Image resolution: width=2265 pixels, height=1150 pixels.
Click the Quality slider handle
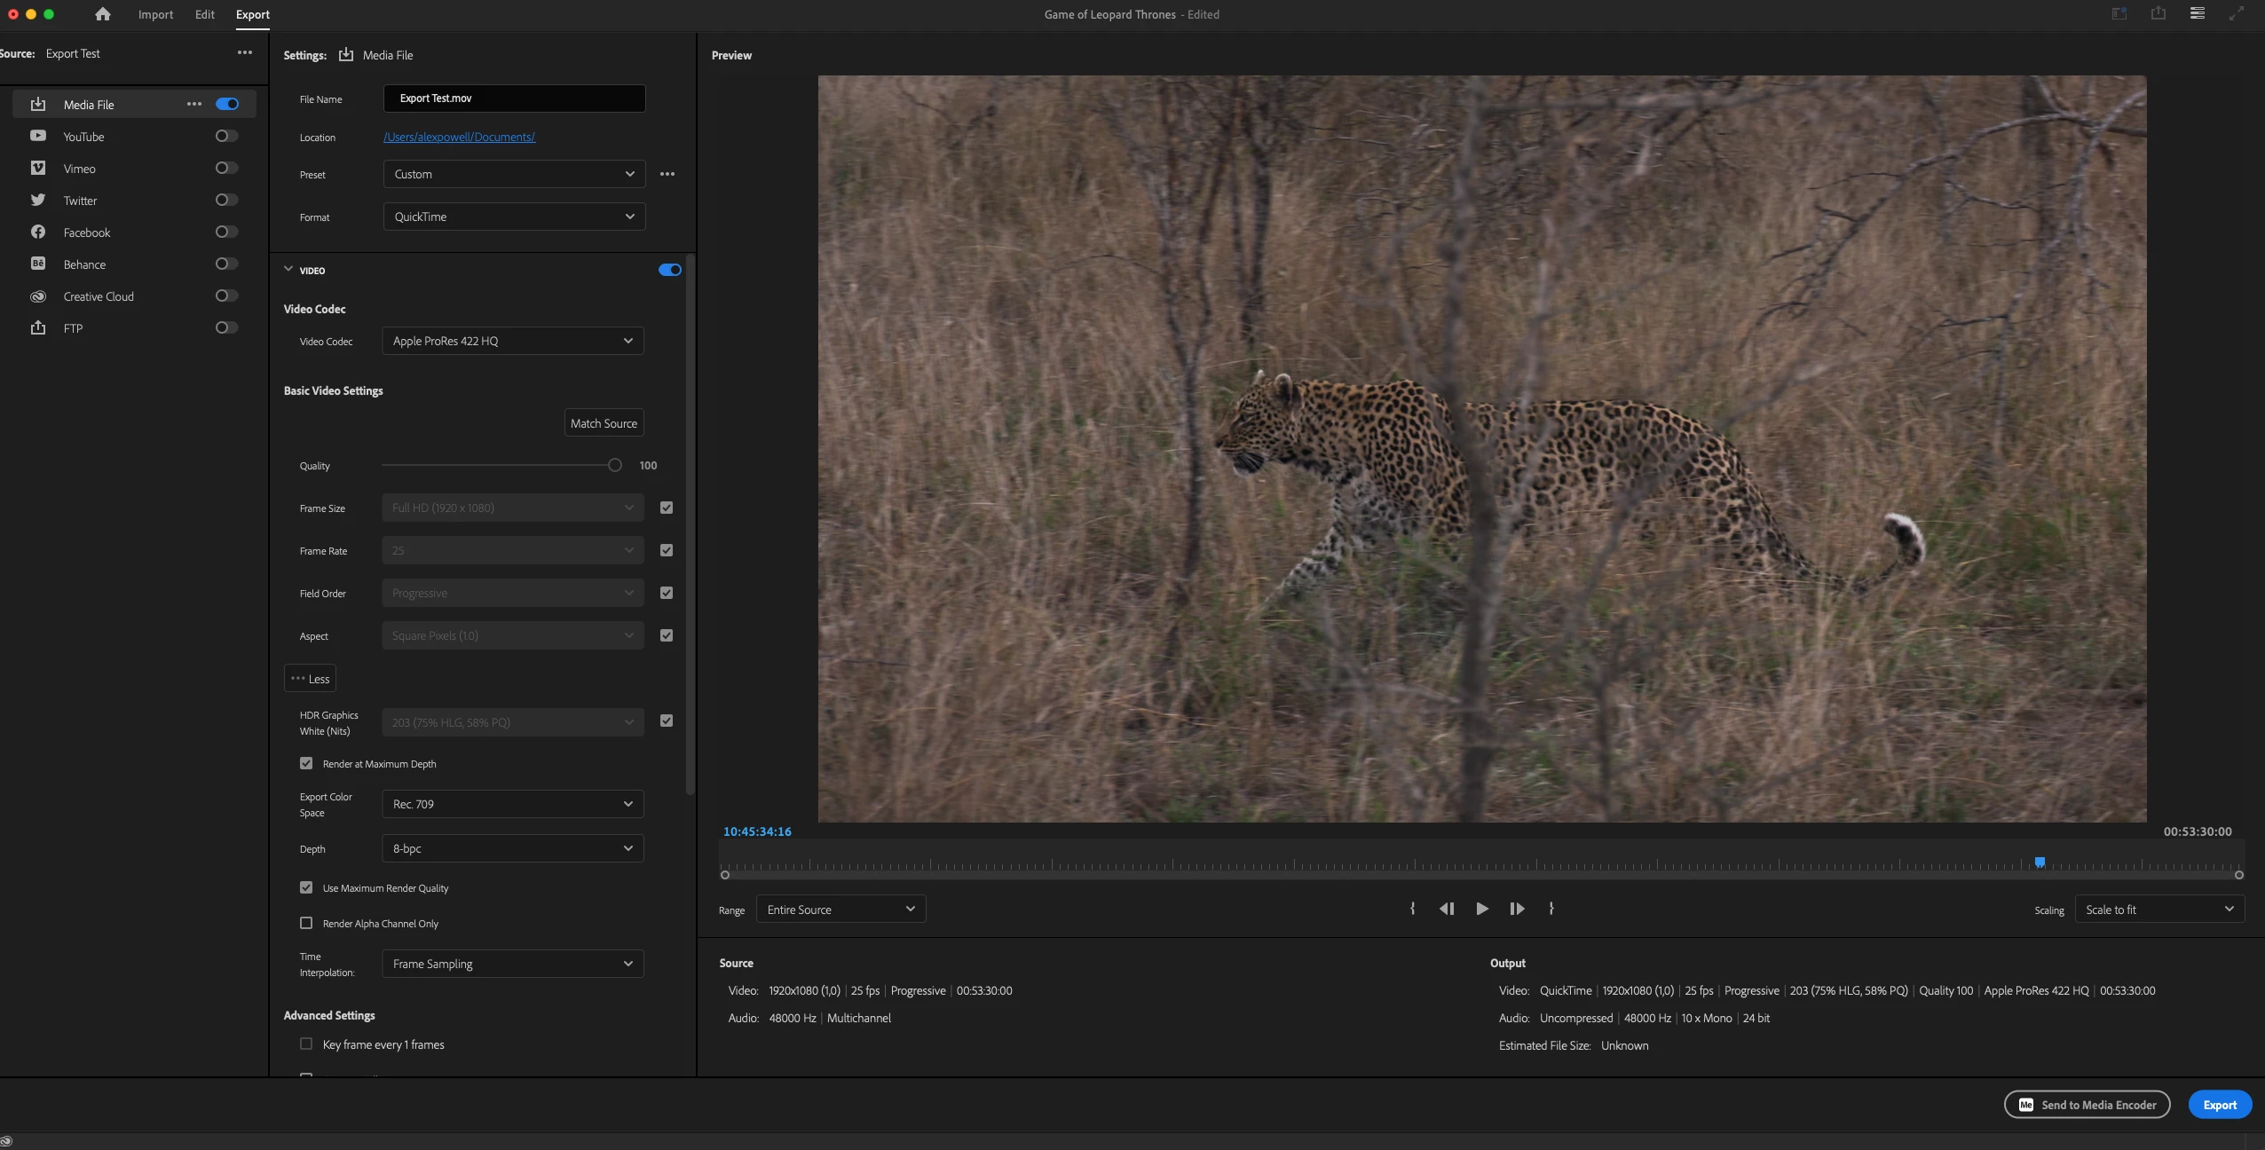point(614,465)
